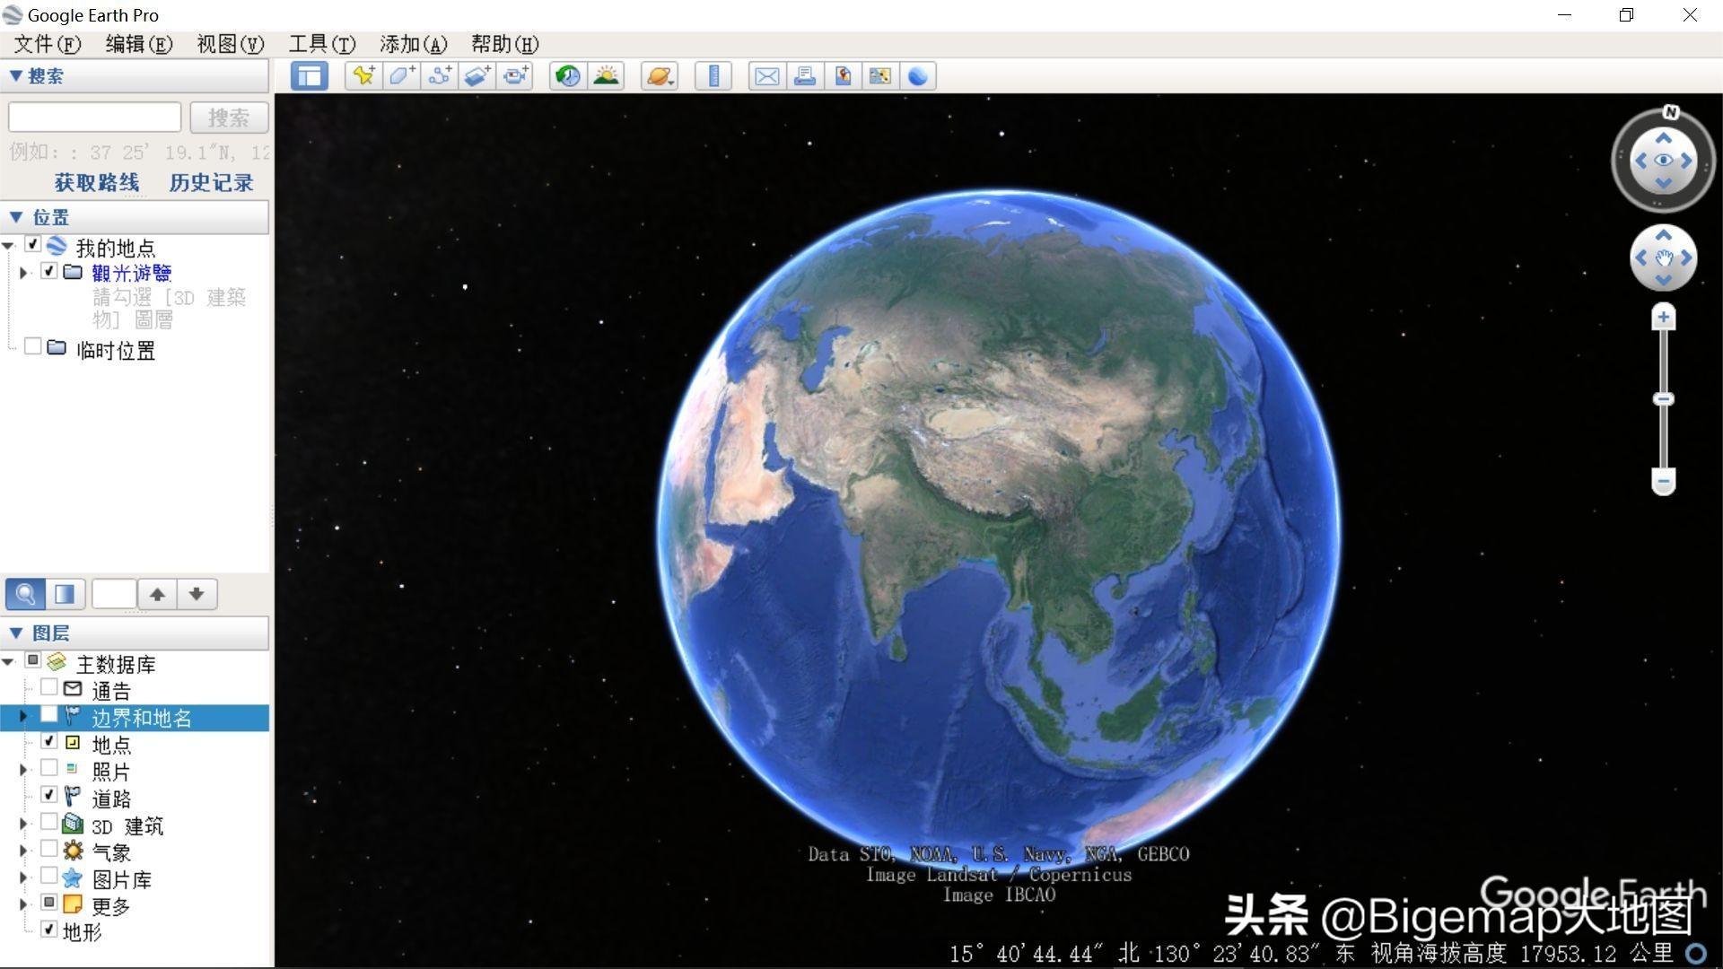Select the Add Polygon tool
The image size is (1723, 969).
(401, 76)
